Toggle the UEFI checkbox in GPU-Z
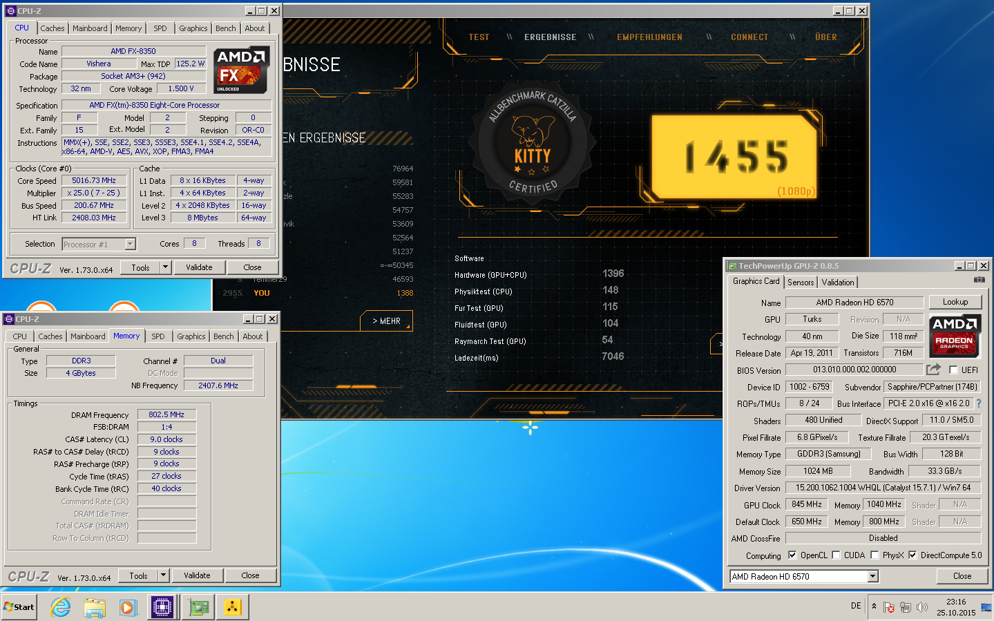 coord(953,370)
